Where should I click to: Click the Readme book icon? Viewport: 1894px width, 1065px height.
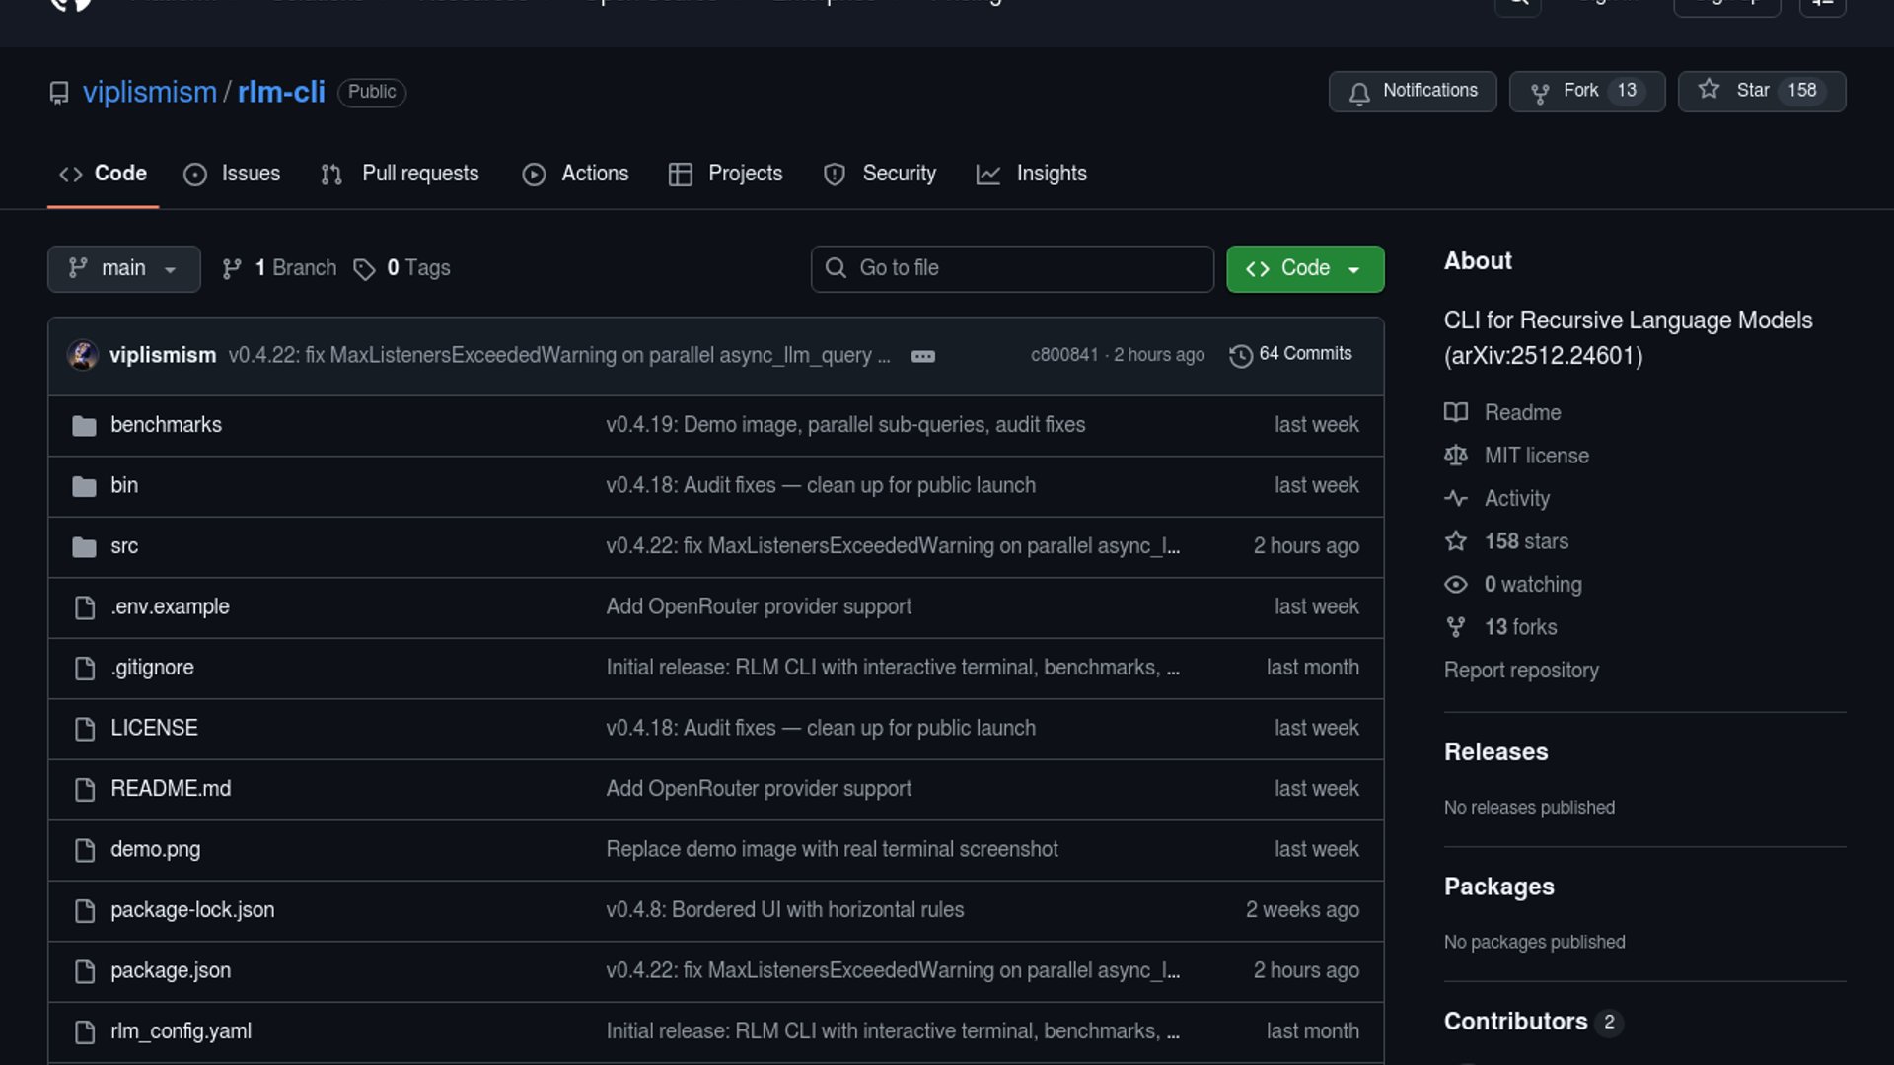click(1456, 412)
